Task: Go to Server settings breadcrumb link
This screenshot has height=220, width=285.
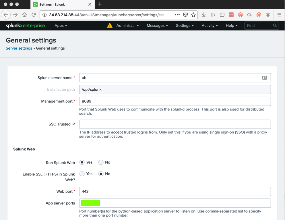Action: 19,48
